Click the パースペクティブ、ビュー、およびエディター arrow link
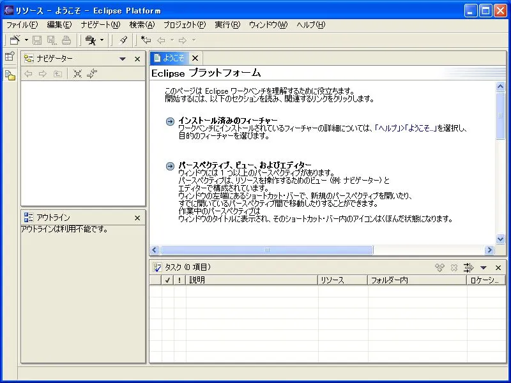The width and height of the screenshot is (511, 383). (169, 166)
